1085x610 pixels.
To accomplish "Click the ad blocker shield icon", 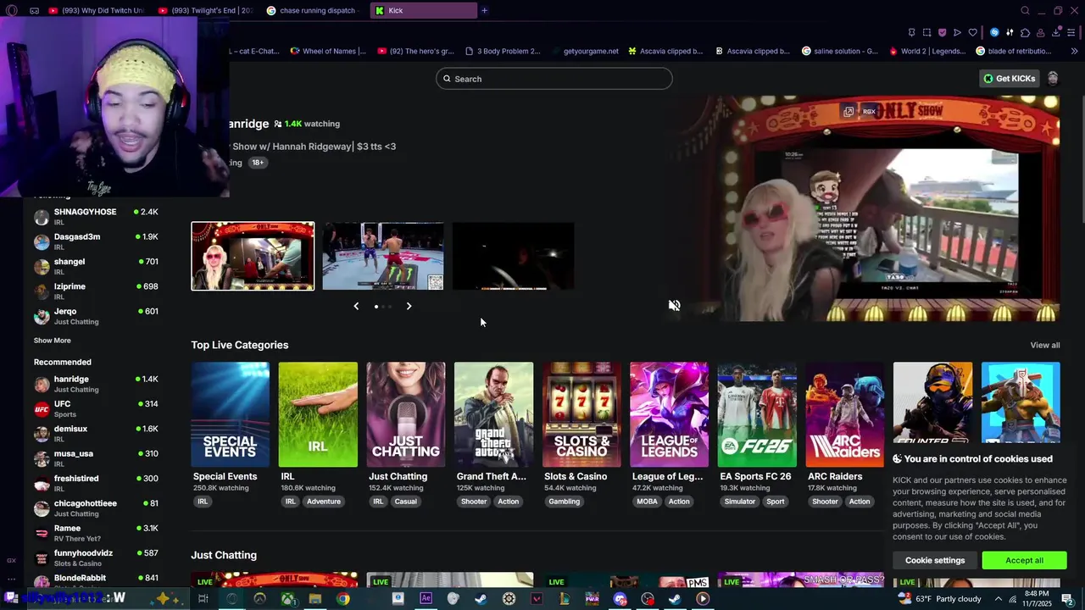I will click(x=942, y=32).
